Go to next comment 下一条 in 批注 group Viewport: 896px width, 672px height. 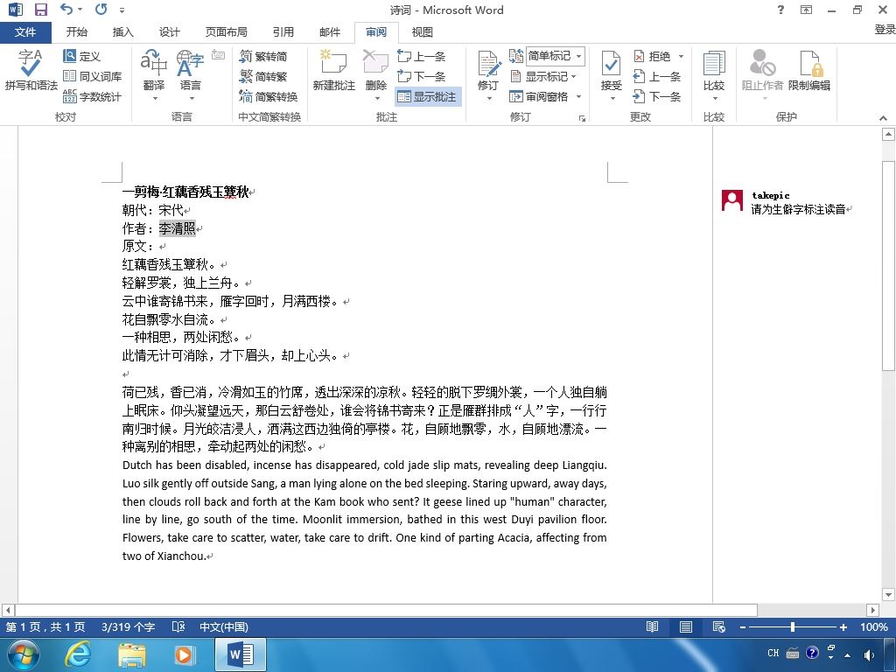click(421, 76)
